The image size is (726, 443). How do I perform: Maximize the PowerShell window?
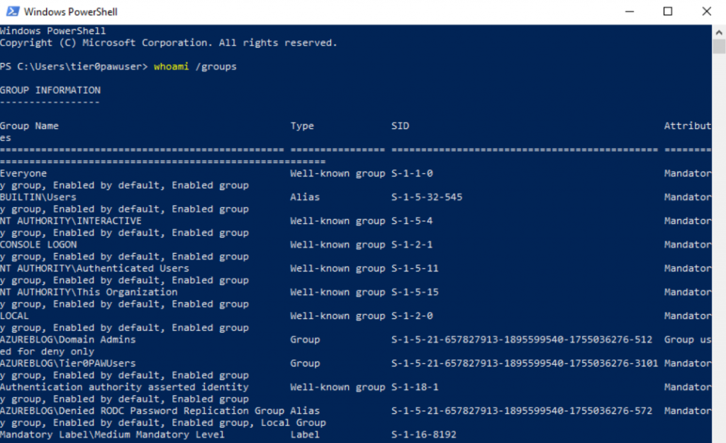(666, 11)
